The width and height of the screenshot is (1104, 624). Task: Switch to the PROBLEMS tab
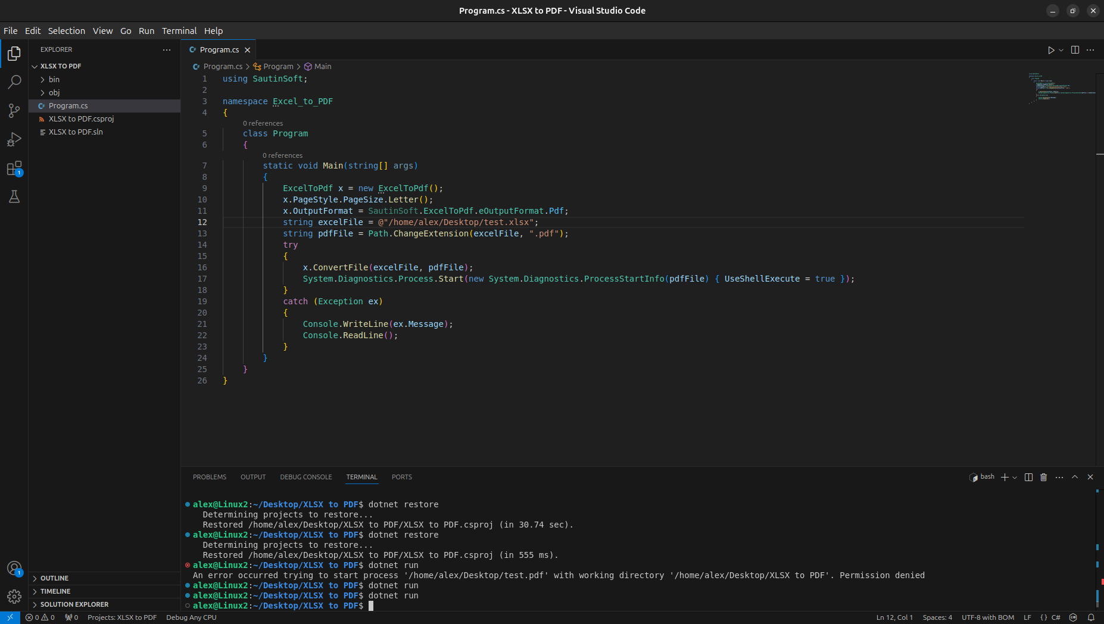point(209,477)
